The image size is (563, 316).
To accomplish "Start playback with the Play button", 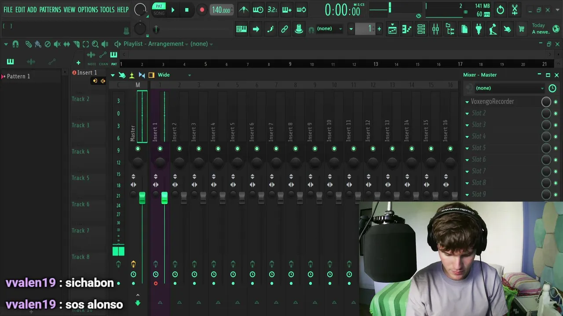I will (x=172, y=10).
